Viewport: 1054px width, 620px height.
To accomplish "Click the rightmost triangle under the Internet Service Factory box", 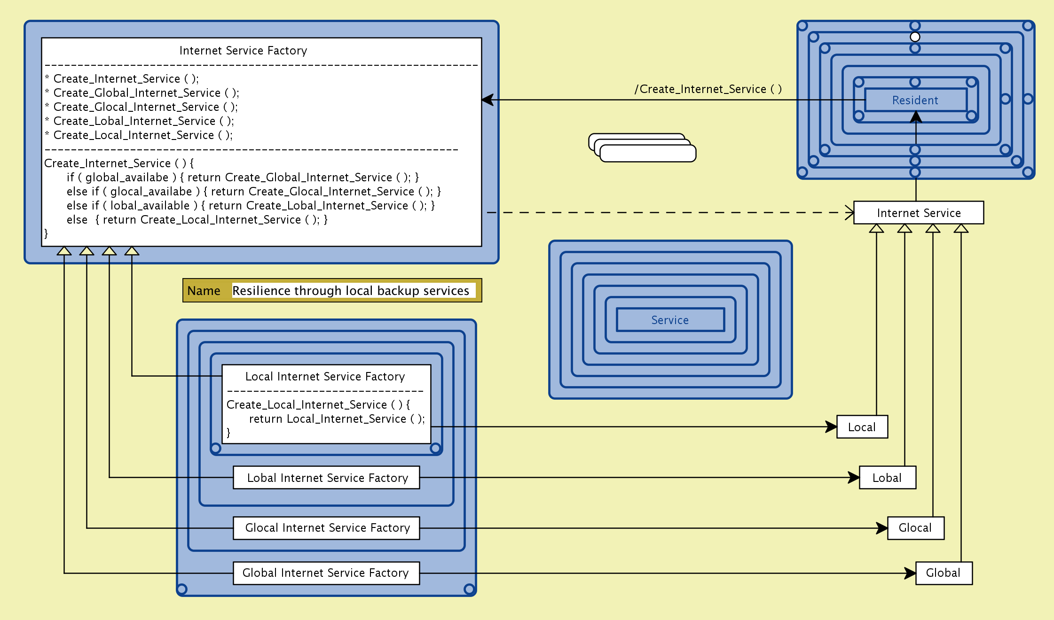I will pos(132,251).
